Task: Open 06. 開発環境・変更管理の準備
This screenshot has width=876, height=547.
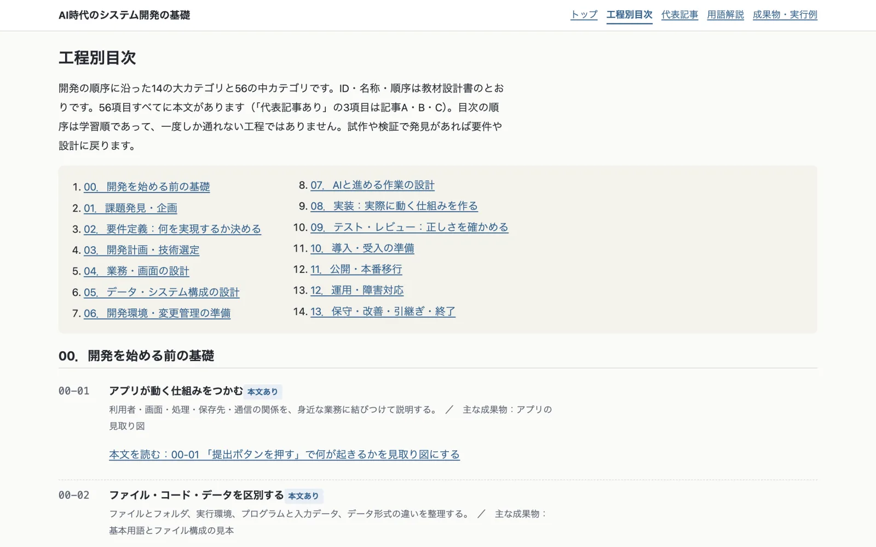Action: 157,313
